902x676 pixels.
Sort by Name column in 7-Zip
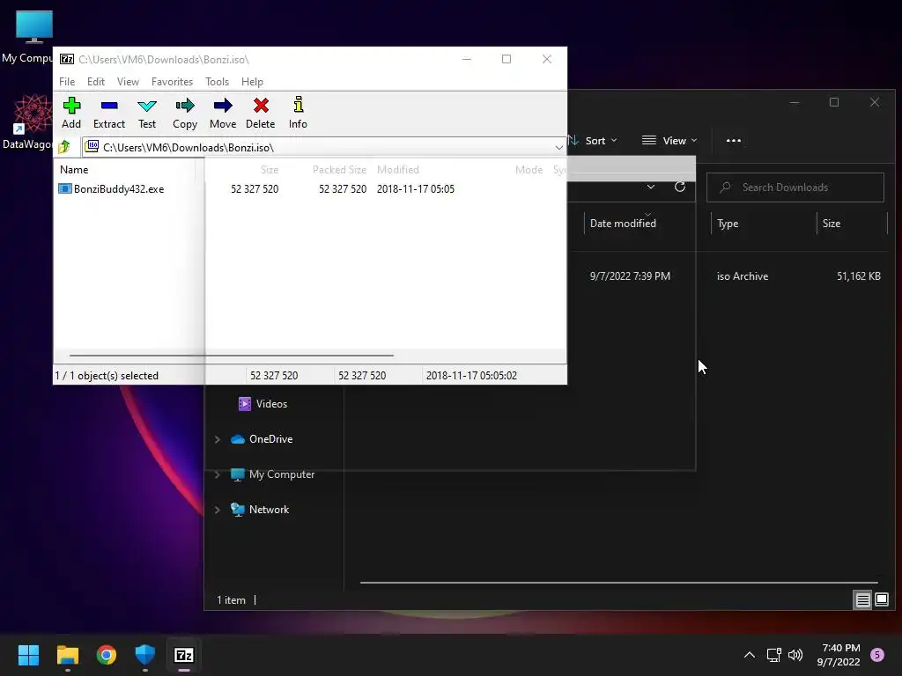74,170
